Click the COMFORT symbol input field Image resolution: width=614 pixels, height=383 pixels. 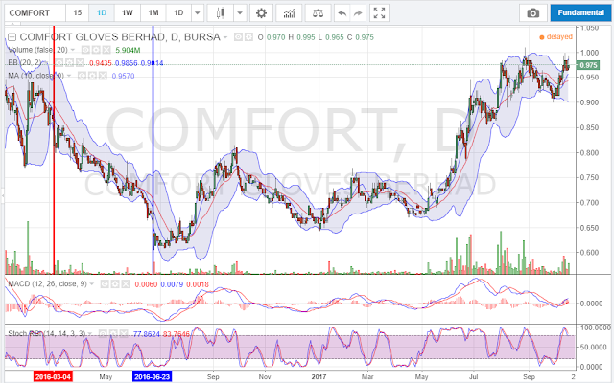[35, 12]
